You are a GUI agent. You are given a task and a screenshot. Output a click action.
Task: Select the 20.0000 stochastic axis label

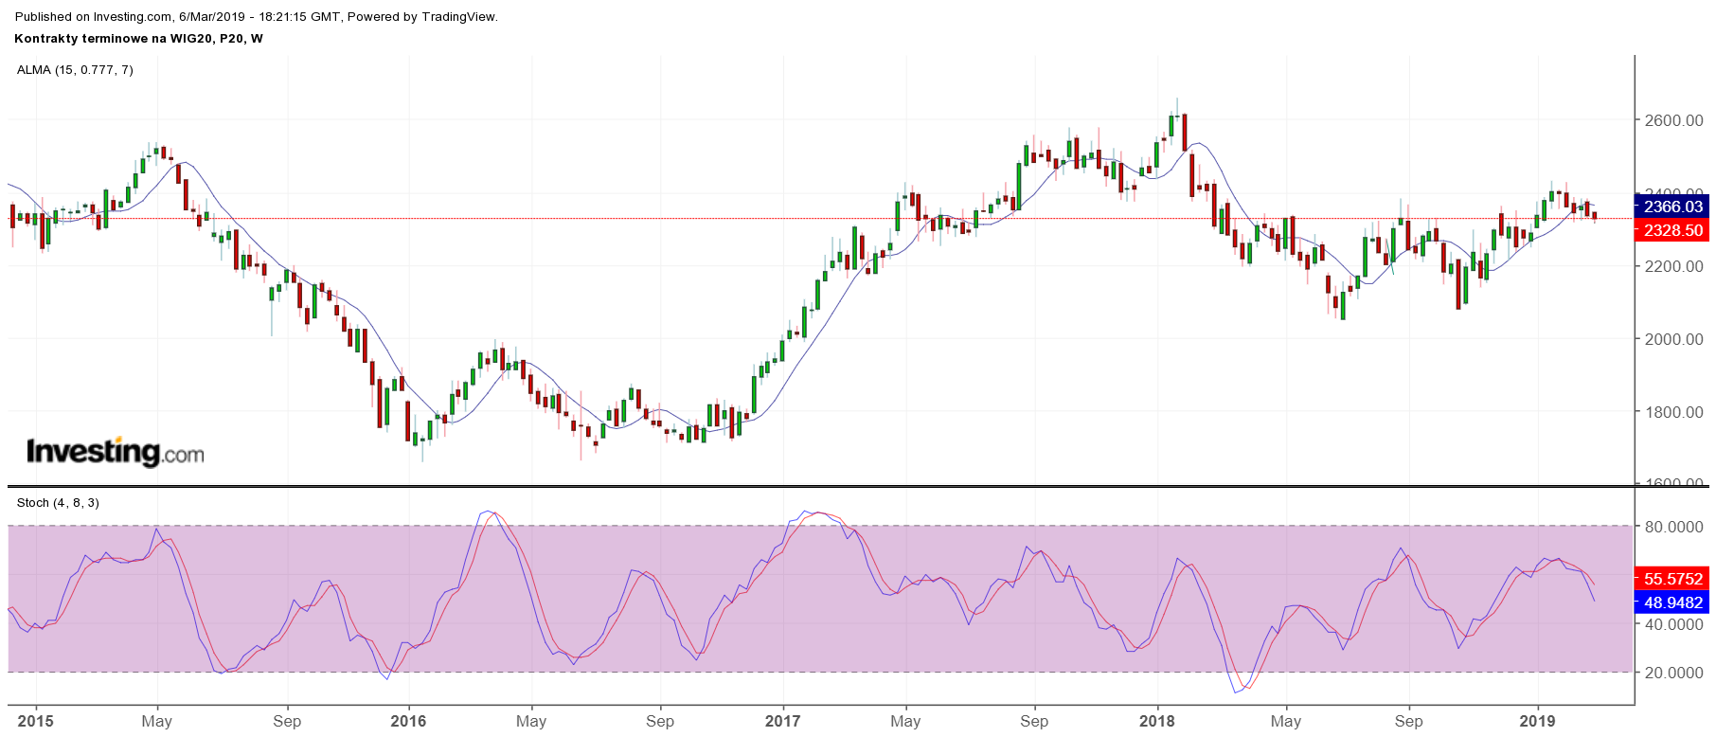click(x=1674, y=673)
